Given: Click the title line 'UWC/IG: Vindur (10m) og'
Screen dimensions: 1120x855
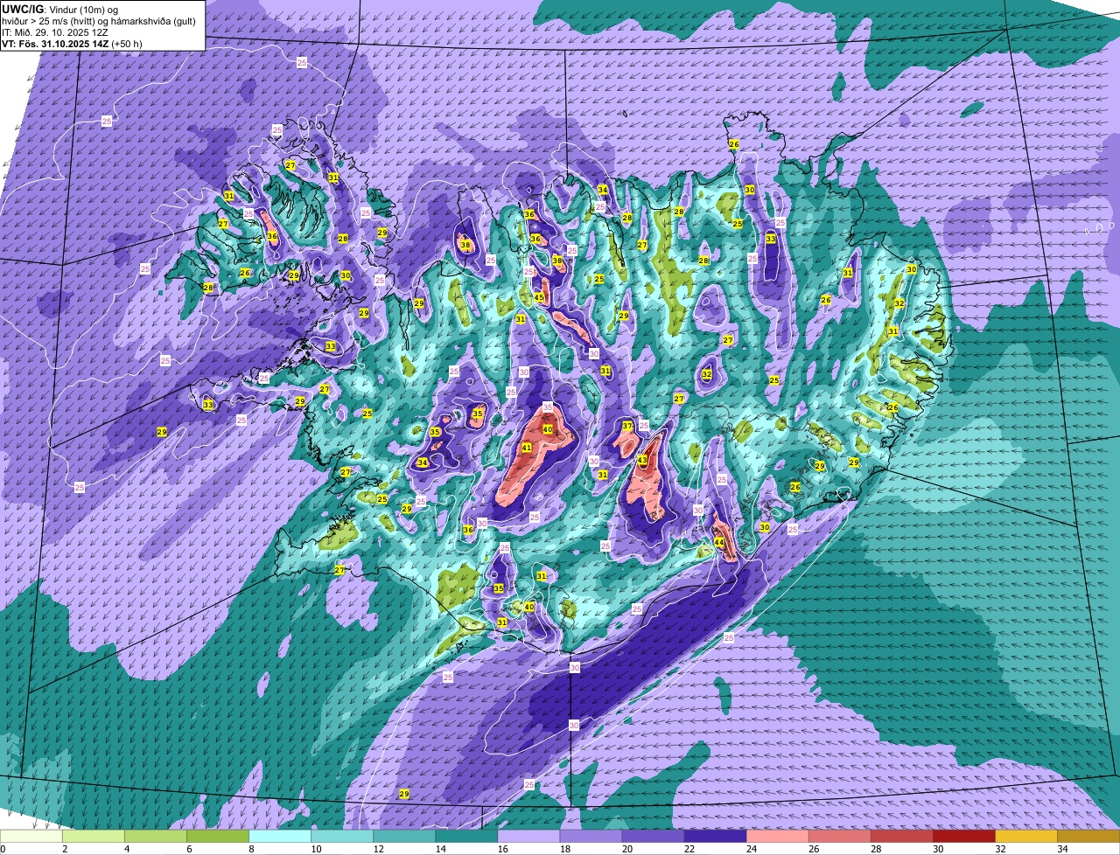Looking at the screenshot, I should click(59, 9).
